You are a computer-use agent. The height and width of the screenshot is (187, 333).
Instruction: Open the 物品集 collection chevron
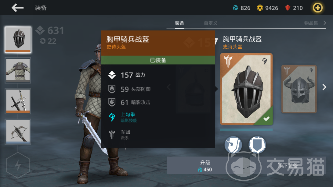pyautogui.click(x=325, y=23)
